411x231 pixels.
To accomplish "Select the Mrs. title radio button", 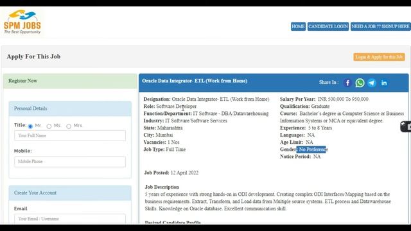I will [x=69, y=126].
